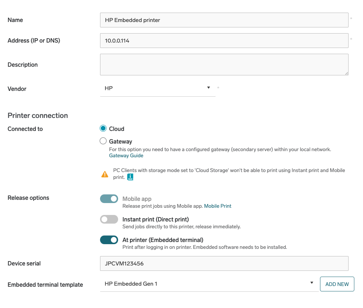Click the At printer (Embedded terminal) label
363x308 pixels.
(x=163, y=240)
